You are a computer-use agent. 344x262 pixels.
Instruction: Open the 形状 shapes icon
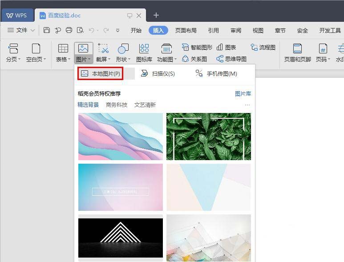[x=123, y=48]
